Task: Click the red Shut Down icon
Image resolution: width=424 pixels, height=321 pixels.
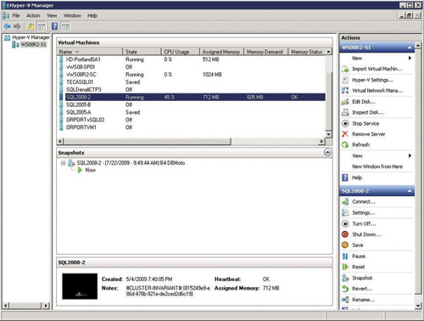Action: pos(345,234)
